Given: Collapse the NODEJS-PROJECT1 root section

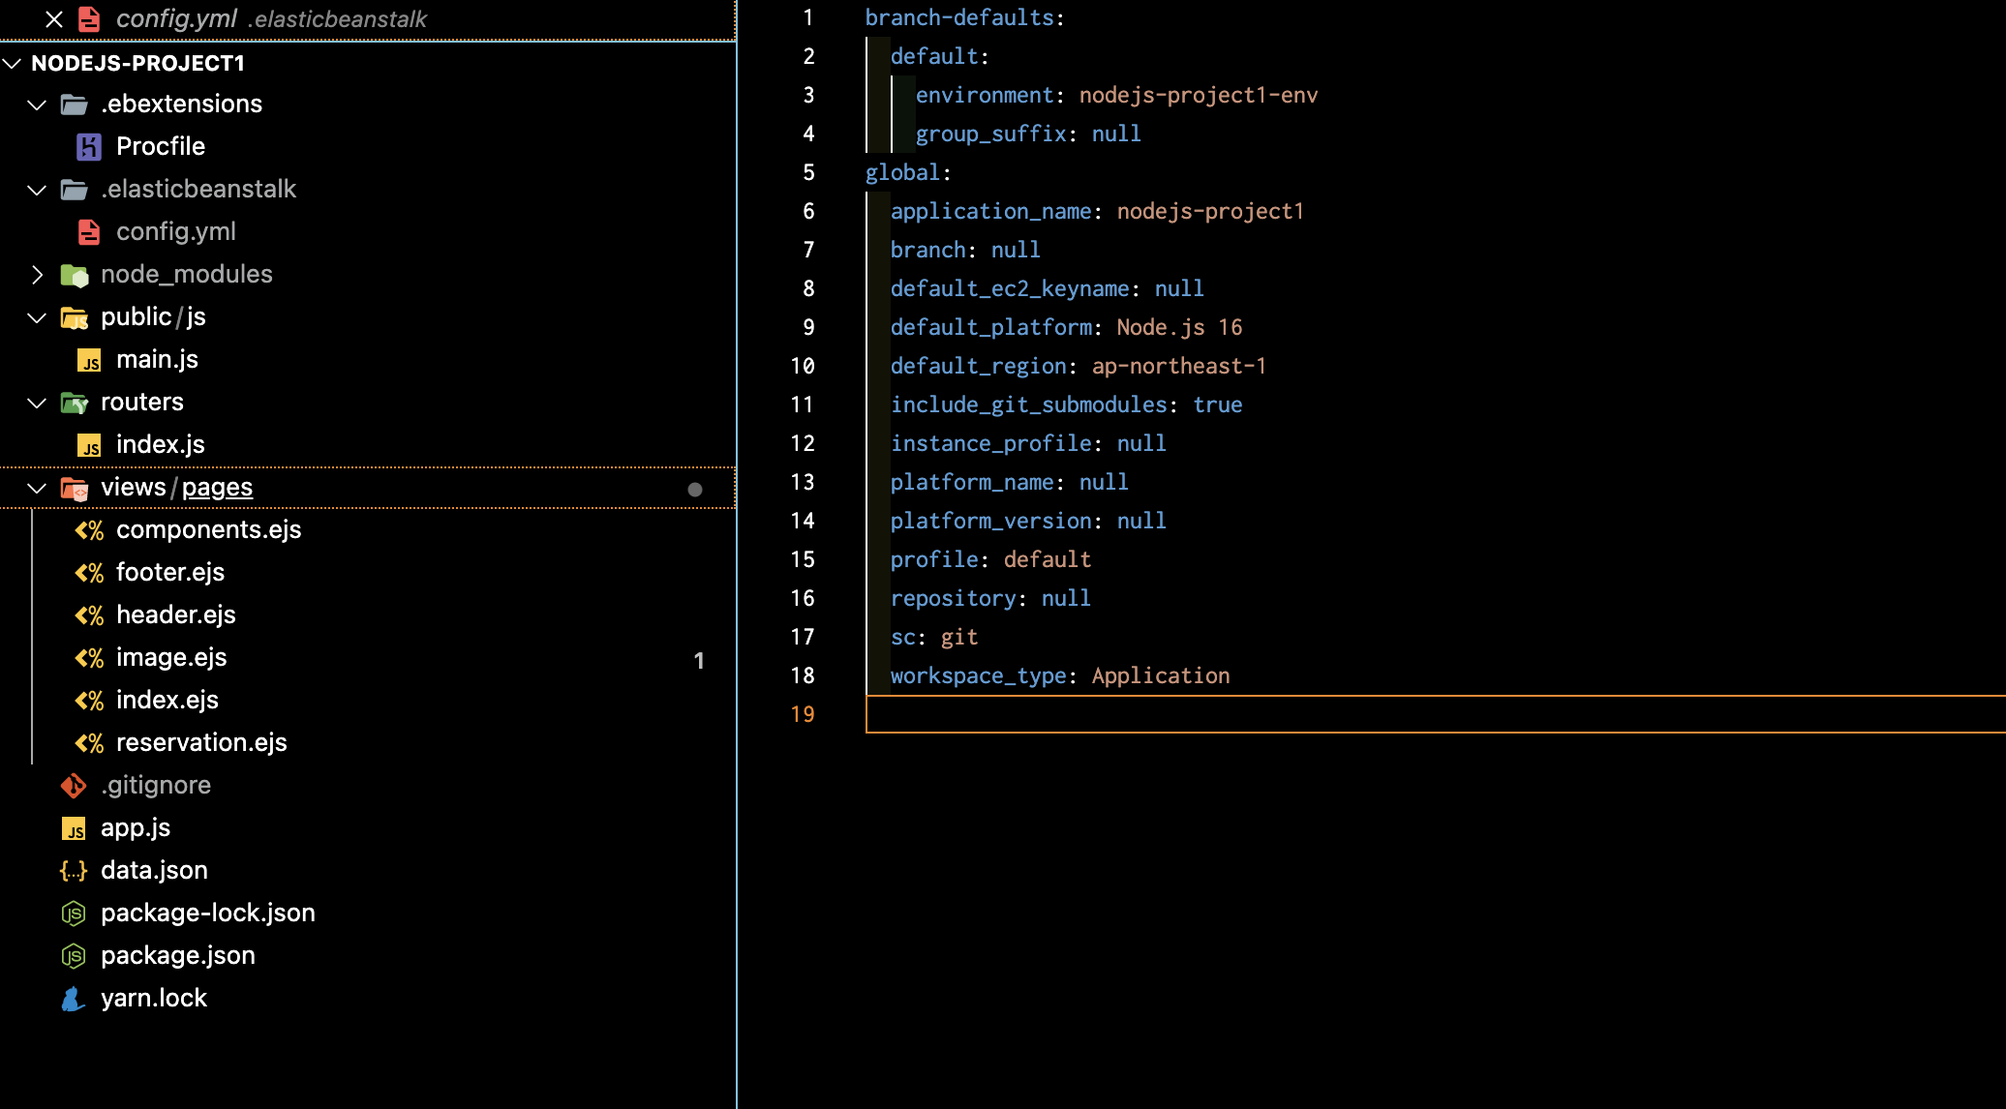Looking at the screenshot, I should point(13,64).
